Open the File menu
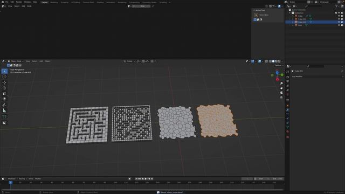 click(x=7, y=2)
